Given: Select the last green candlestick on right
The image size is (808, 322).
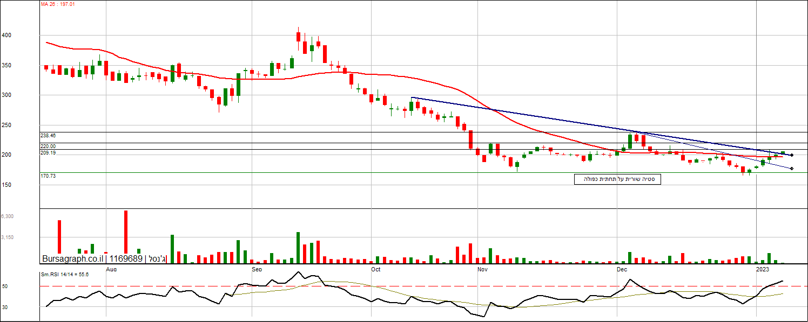Looking at the screenshot, I should [x=783, y=153].
